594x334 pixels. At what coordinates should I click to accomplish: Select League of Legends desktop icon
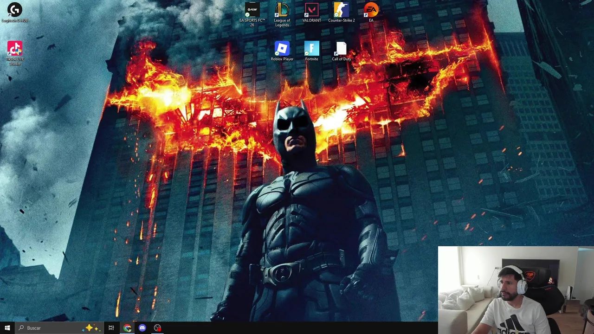(282, 14)
